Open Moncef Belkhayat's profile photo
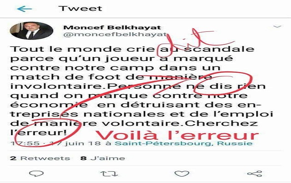 31,31
